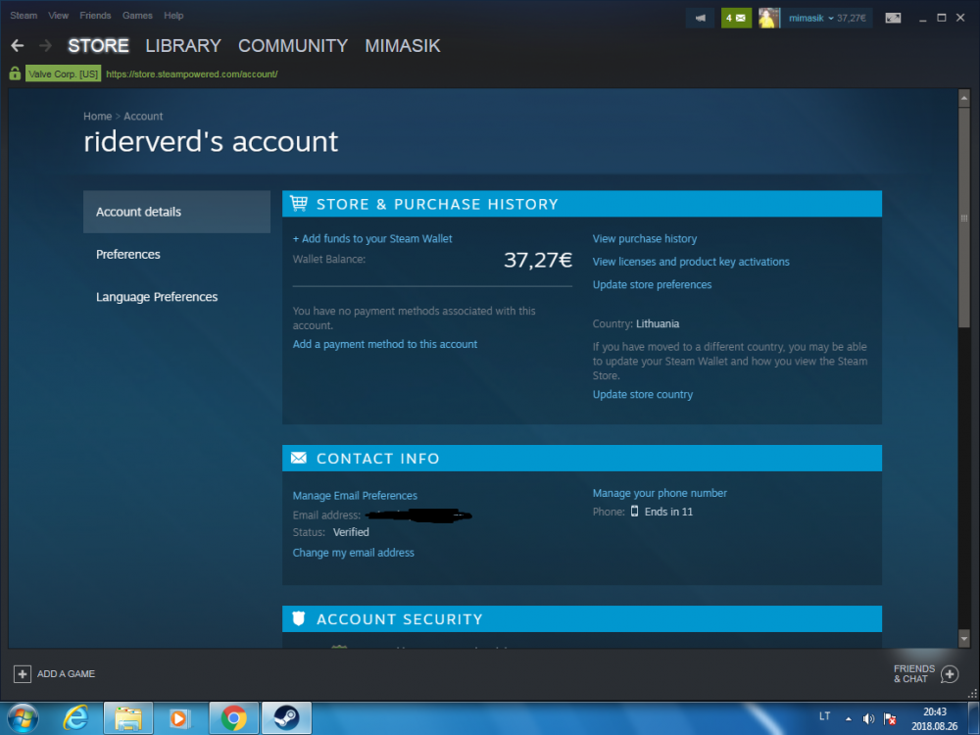The width and height of the screenshot is (980, 735).
Task: Open Friends & Chat plus icon
Action: tap(950, 674)
